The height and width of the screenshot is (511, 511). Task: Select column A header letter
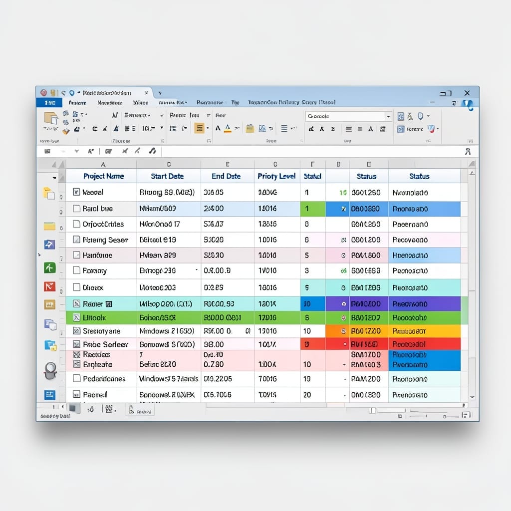coord(103,164)
